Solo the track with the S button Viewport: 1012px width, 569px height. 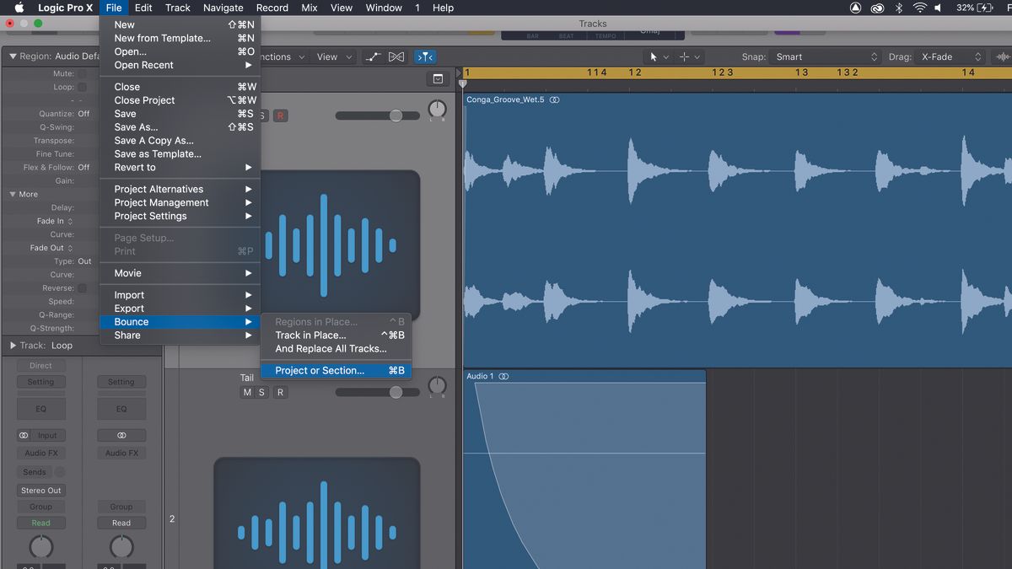click(262, 392)
